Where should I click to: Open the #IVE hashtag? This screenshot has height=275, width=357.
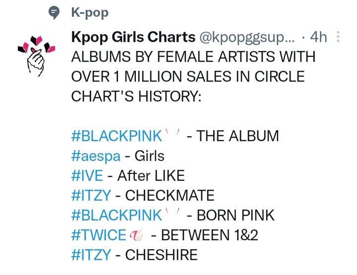87,175
